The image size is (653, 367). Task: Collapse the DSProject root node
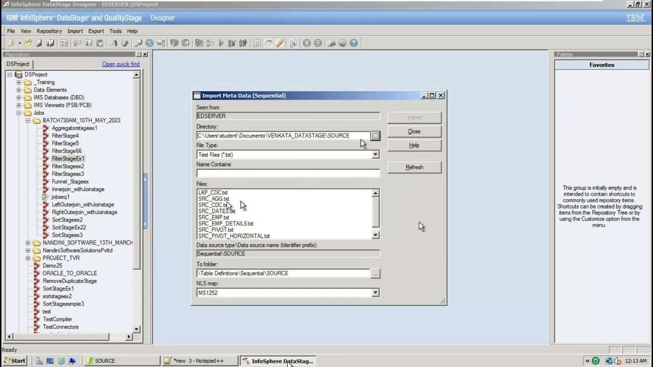(x=10, y=74)
